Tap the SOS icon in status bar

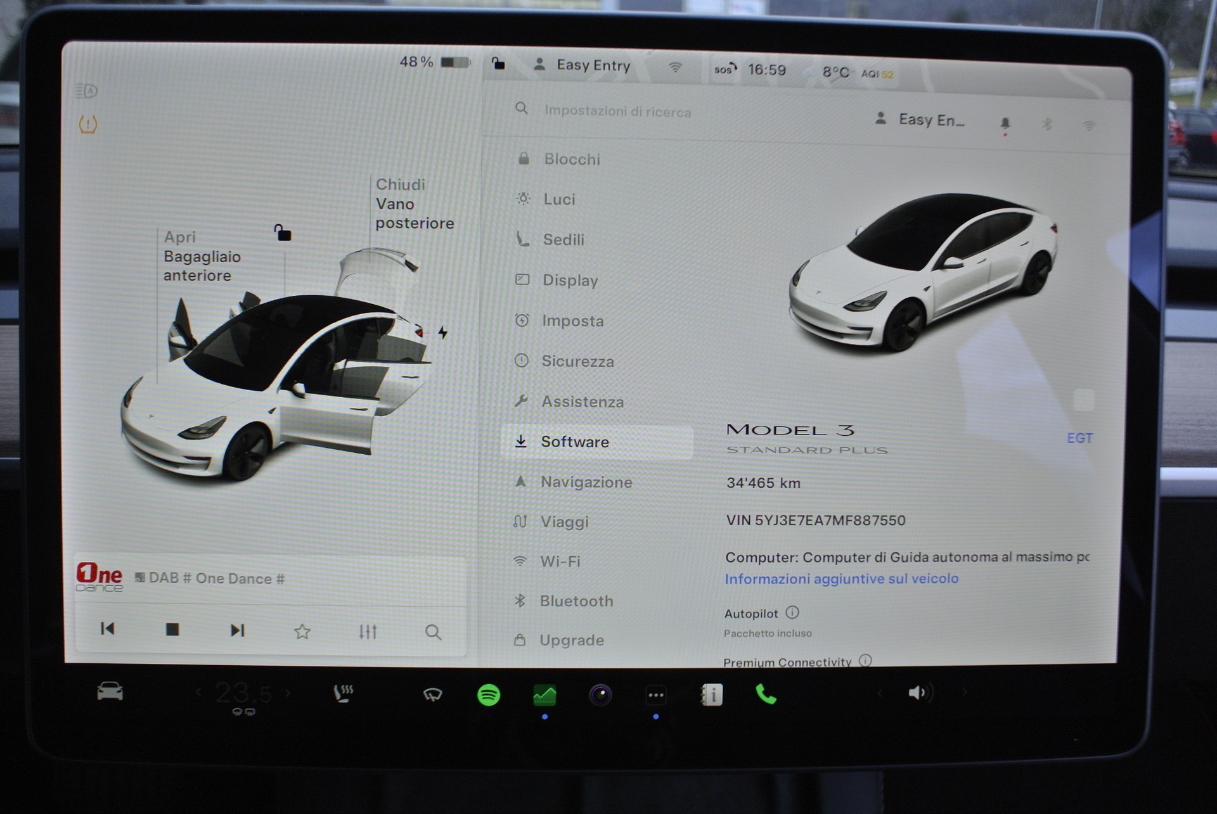point(725,68)
